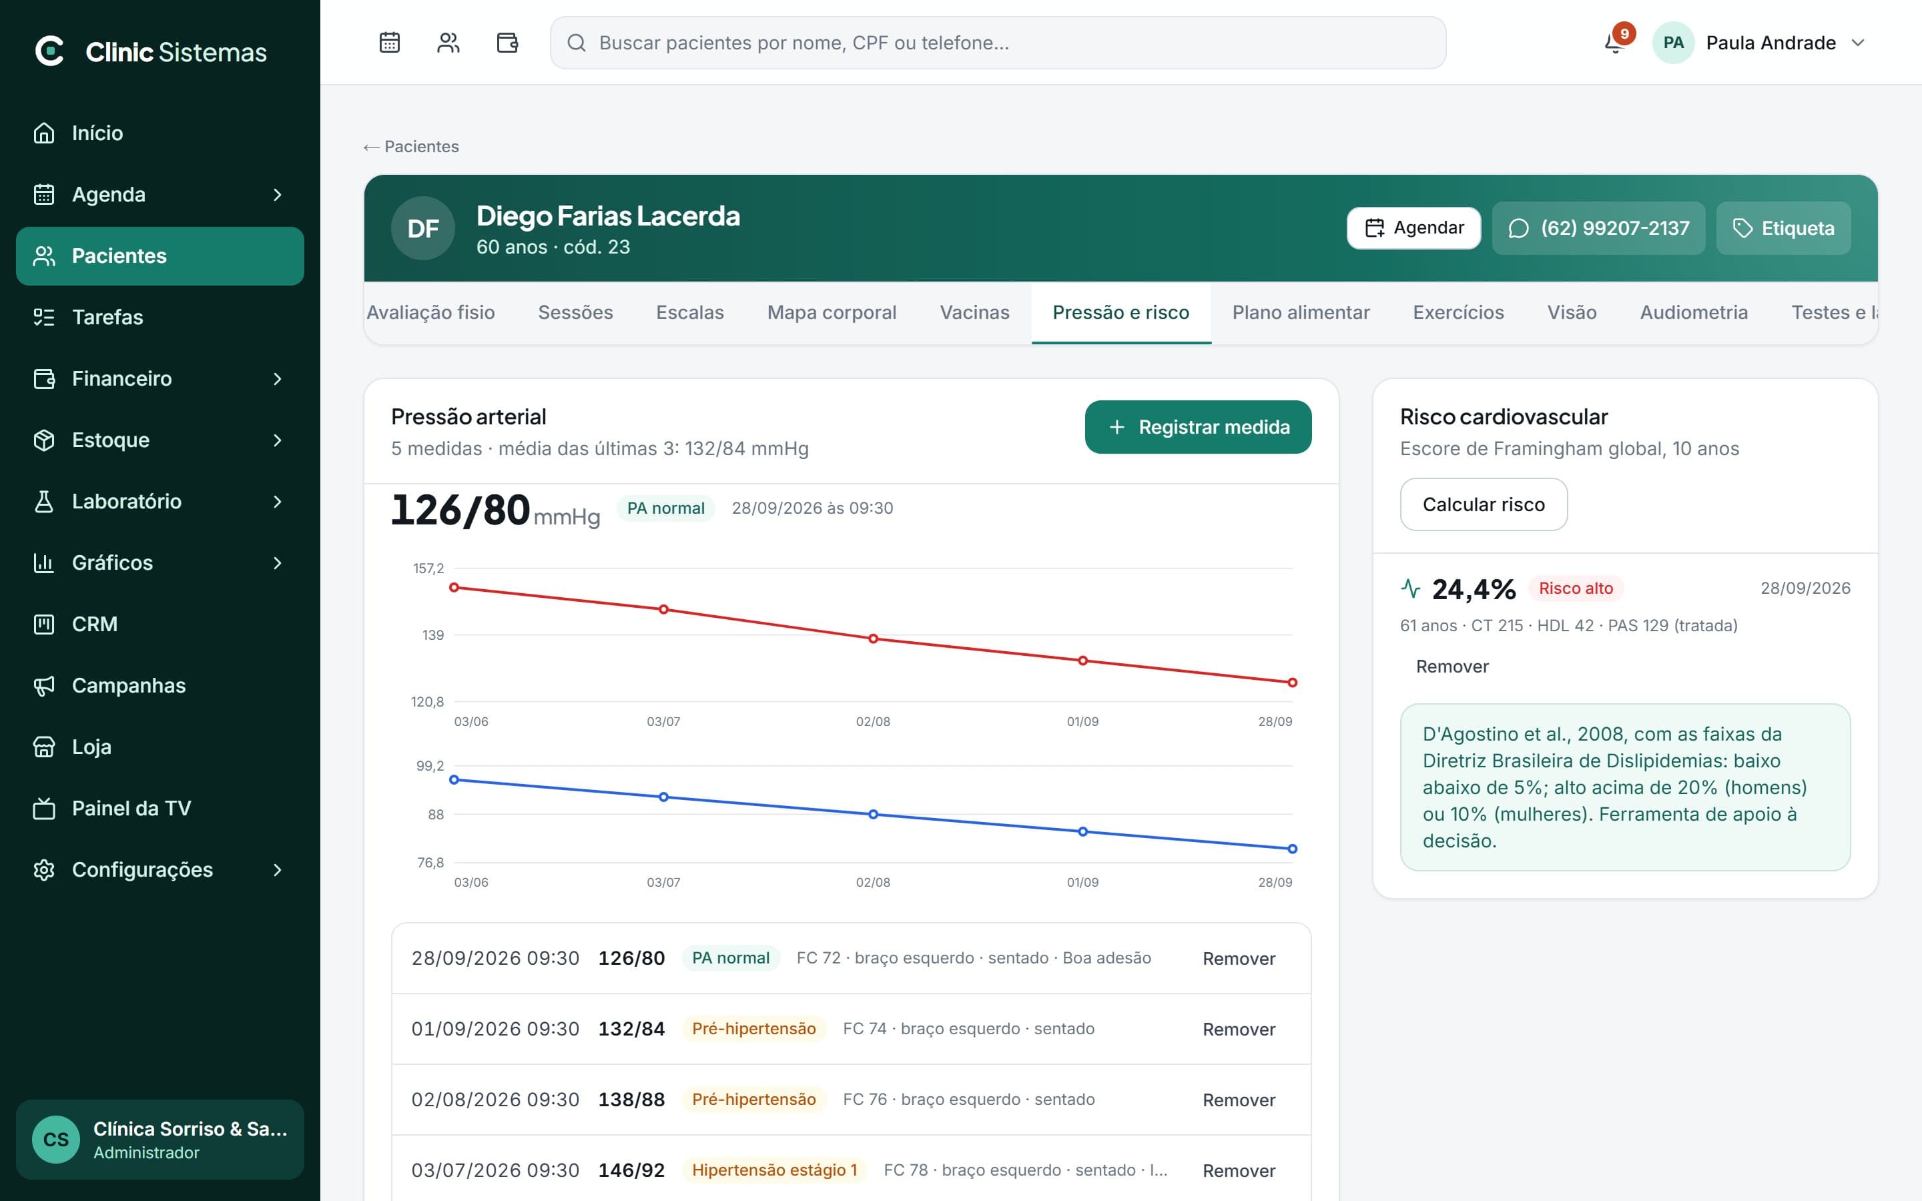1922x1201 pixels.
Task: Click the Agendar button in patient header
Action: 1413,228
